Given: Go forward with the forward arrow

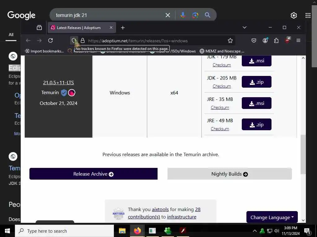Looking at the screenshot, I should (x=39, y=40).
